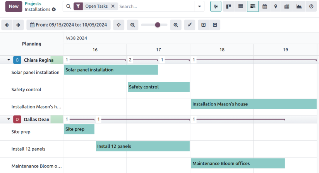
Task: Switch to Kanban view
Action: [228, 7]
